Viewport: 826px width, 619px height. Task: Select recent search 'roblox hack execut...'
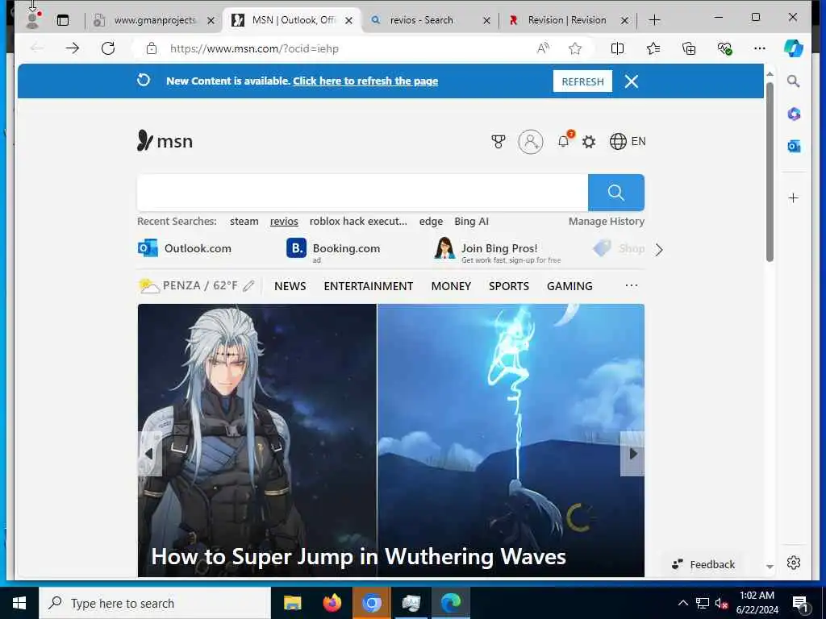click(358, 222)
